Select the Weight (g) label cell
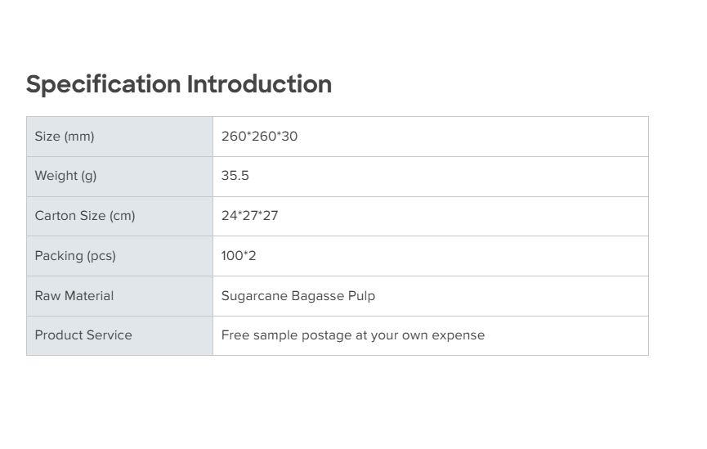Screen dimensions: 707x449 coord(65,176)
